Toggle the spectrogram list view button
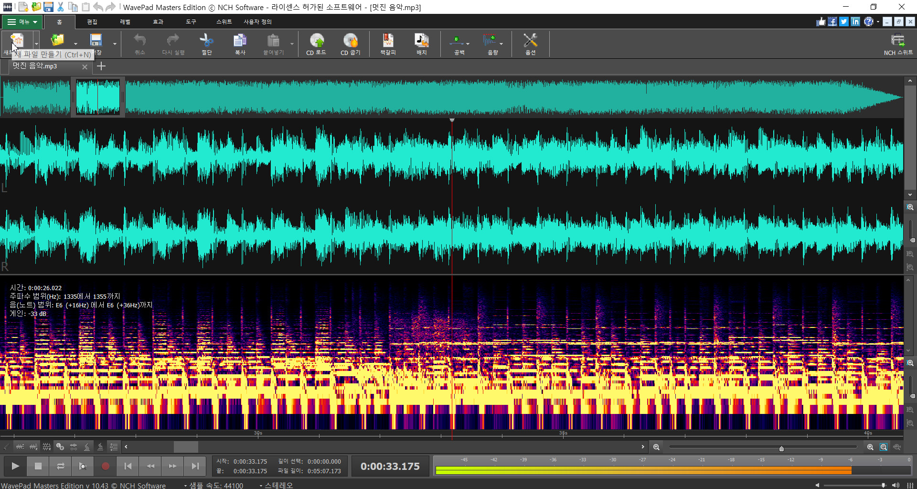Image resolution: width=917 pixels, height=489 pixels. tap(114, 447)
